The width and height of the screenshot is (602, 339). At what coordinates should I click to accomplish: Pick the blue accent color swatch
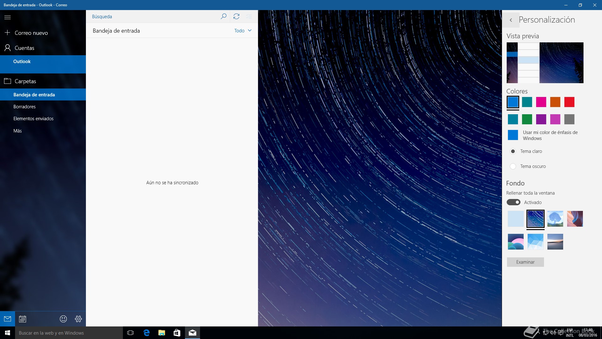click(x=513, y=102)
